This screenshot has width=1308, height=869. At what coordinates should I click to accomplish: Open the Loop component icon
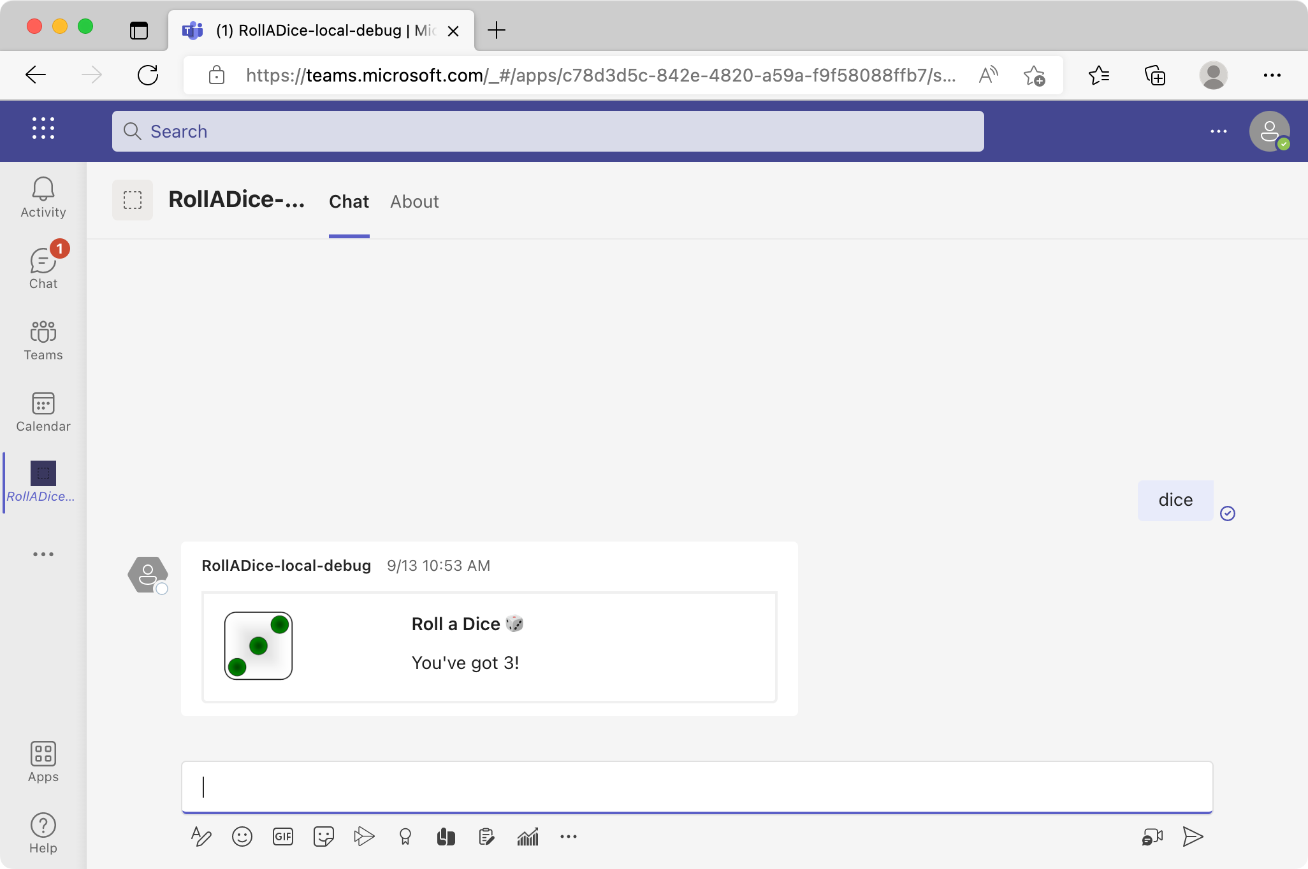point(446,837)
